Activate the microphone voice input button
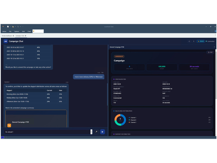Image resolution: width=217 pixels, height=163 pixels. pos(96,132)
